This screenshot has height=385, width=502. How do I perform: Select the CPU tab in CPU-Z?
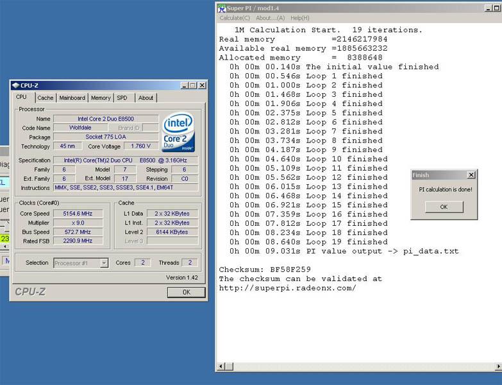[x=21, y=97]
